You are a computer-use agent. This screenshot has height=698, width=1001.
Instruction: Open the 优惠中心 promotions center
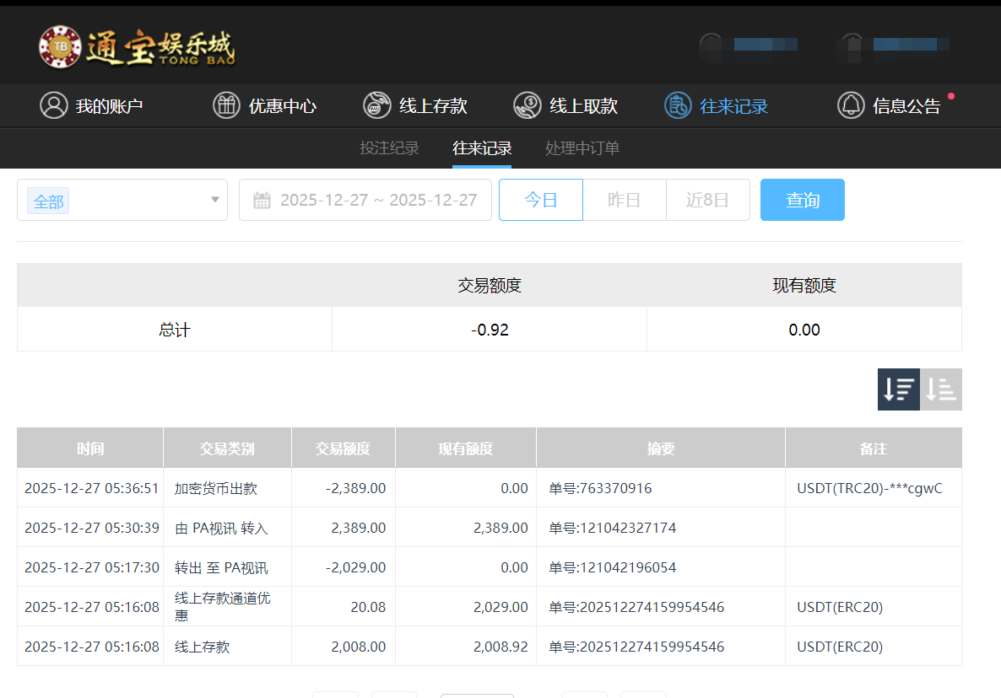[x=266, y=105]
